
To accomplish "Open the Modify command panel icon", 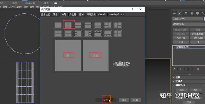I will pos(180,13).
